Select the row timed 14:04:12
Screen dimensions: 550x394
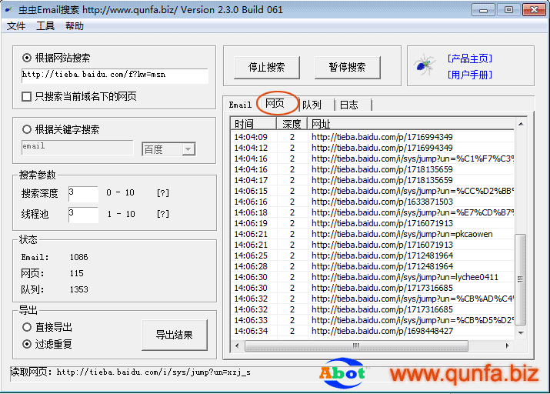[x=372, y=148]
